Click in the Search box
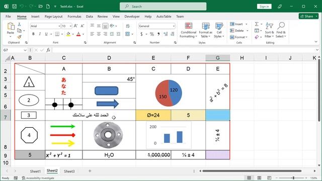The height and width of the screenshot is (181, 322). tap(163, 7)
